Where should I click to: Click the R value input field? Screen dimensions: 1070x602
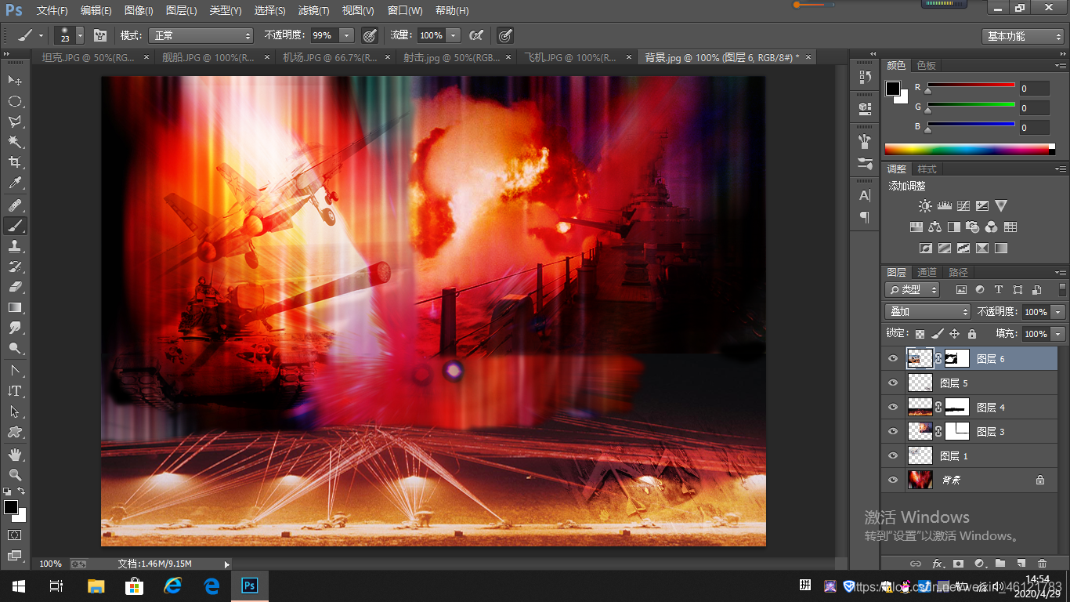pyautogui.click(x=1035, y=89)
